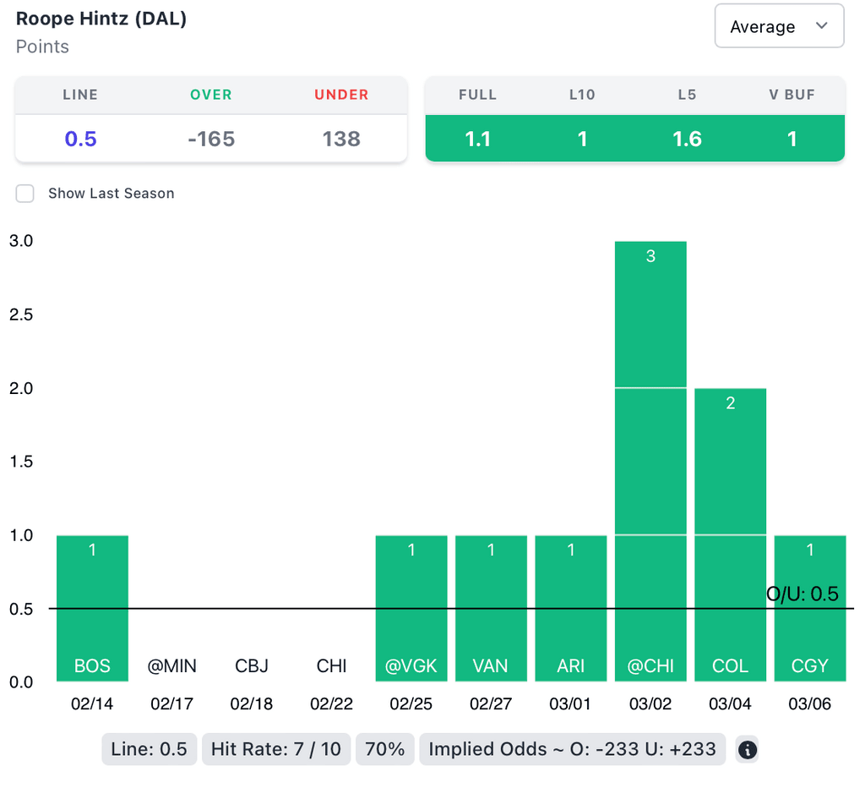Click the BOS game bar on 02/14
The image size is (865, 788).
point(92,608)
